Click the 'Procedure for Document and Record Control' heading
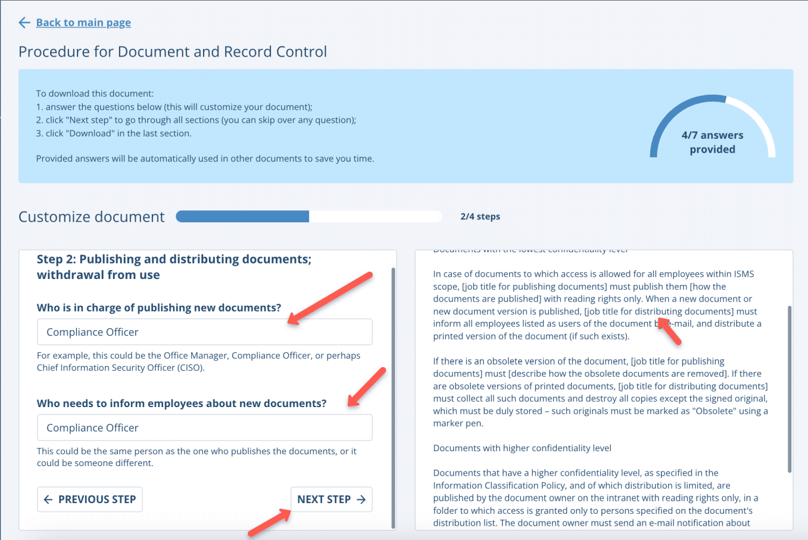Screen dimensions: 808x540 pyautogui.click(x=173, y=52)
